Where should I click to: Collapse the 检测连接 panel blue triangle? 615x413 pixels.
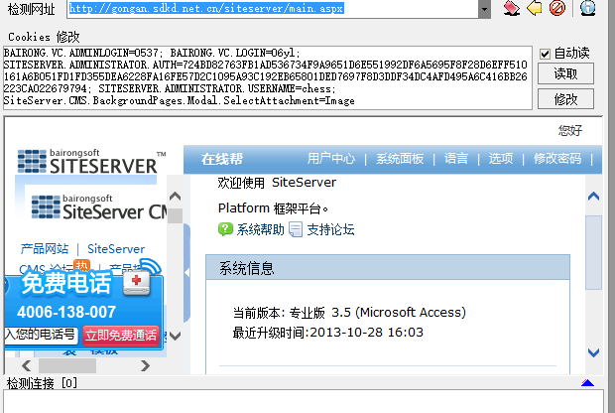pos(587,383)
